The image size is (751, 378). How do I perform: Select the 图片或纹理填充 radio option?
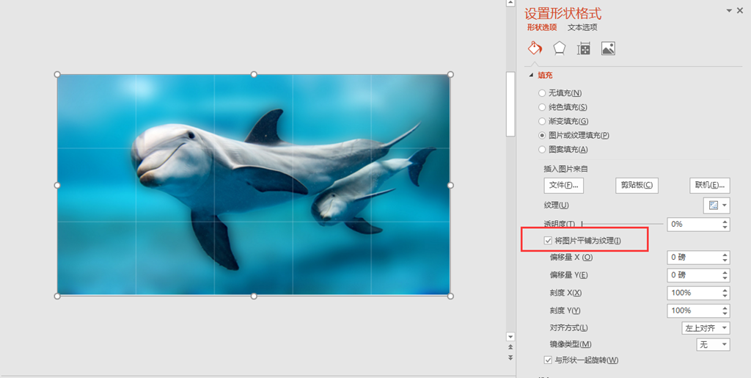[x=542, y=135]
